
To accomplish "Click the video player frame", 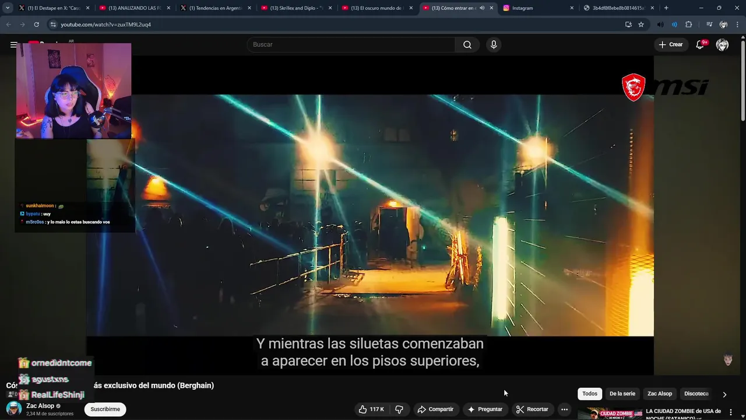I will pos(370,216).
